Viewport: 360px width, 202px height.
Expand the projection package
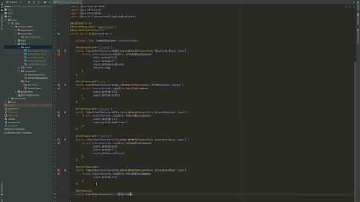15,91
